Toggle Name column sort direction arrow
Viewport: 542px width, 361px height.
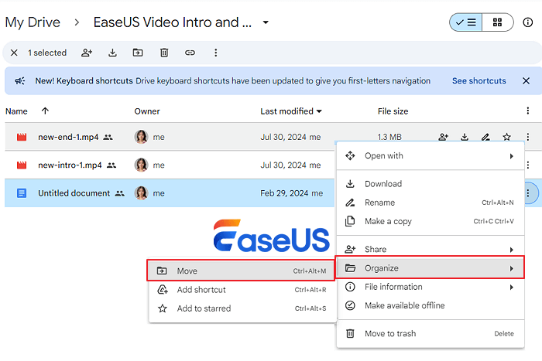(45, 111)
